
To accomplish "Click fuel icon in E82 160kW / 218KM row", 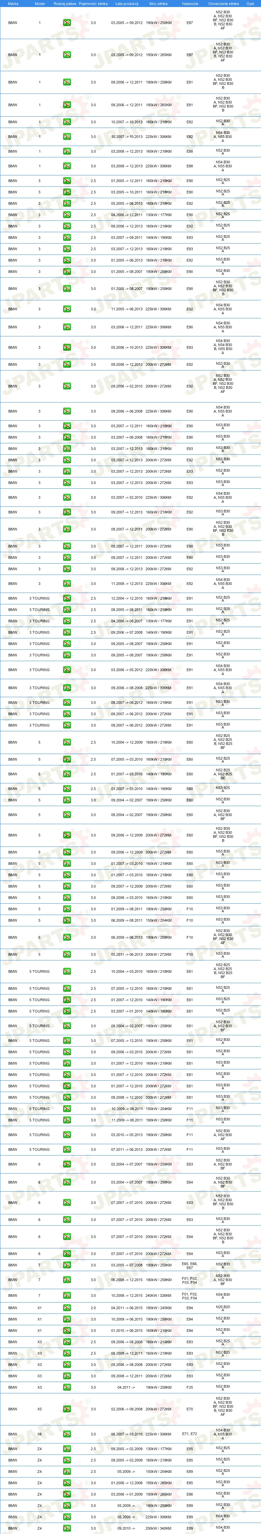I will [x=67, y=122].
